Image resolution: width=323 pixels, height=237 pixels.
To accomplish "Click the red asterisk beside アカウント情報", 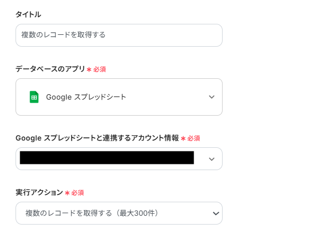I will [183, 138].
